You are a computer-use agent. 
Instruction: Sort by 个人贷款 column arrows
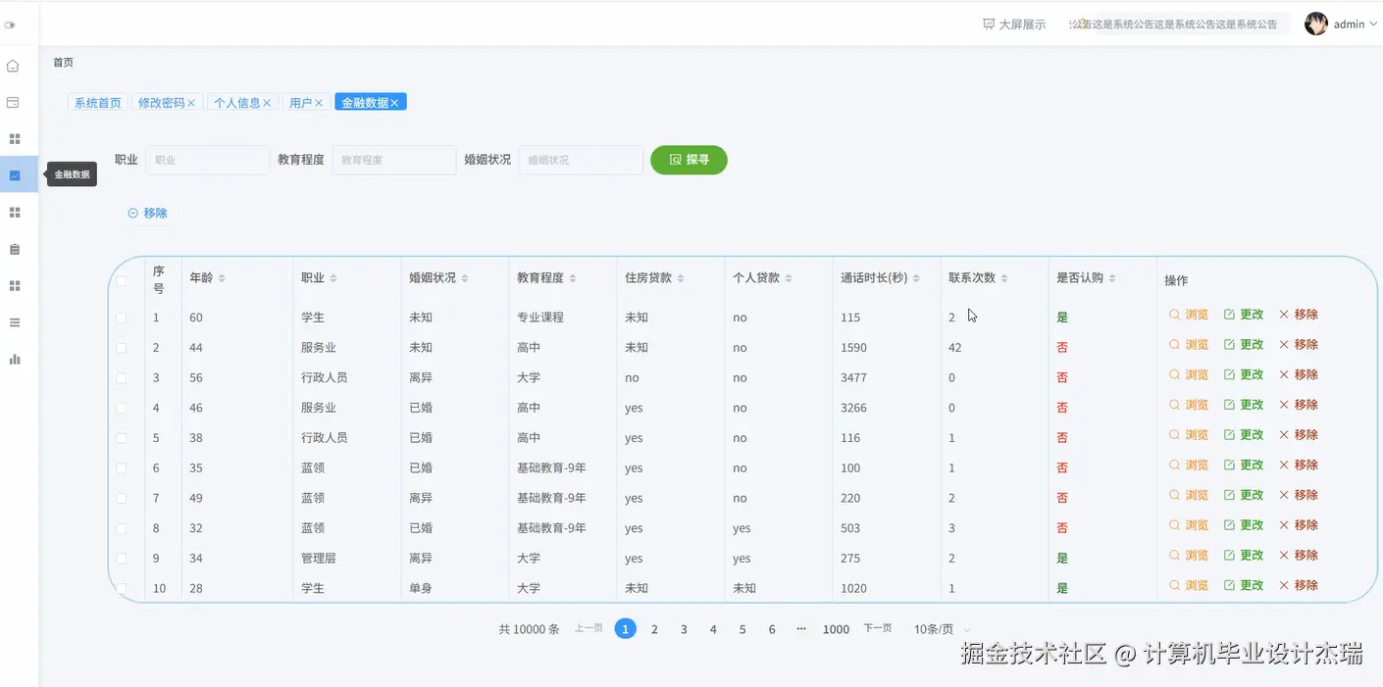coord(789,278)
